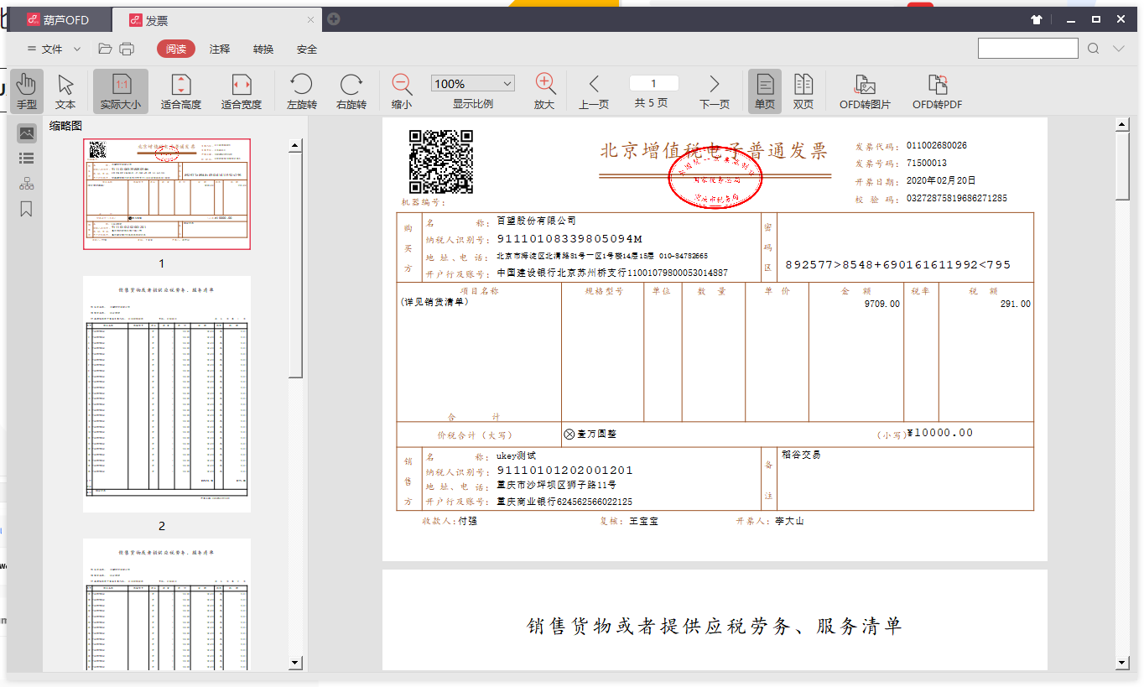Rotate page right (右旋转)
The height and width of the screenshot is (687, 1144).
click(351, 91)
